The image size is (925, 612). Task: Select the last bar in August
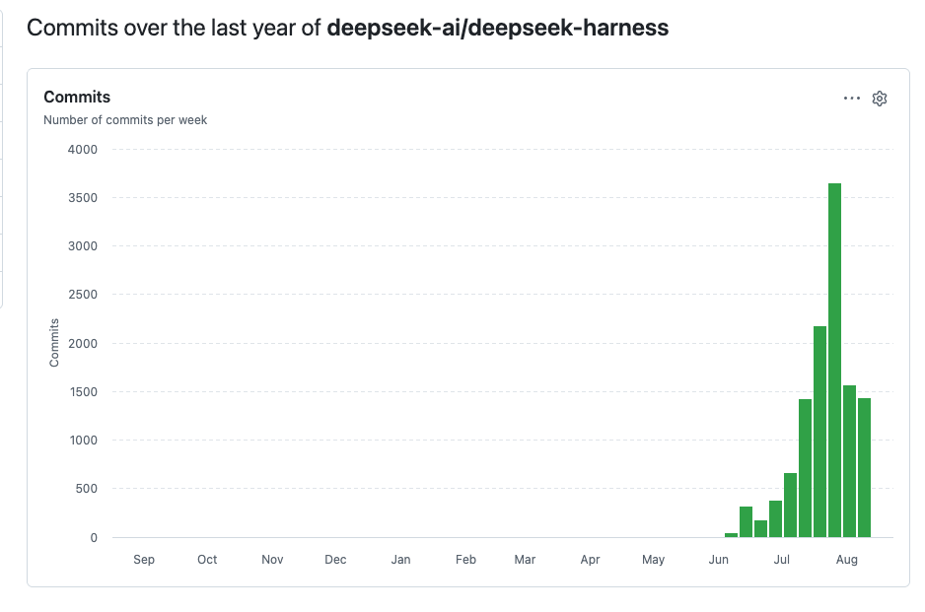click(864, 467)
